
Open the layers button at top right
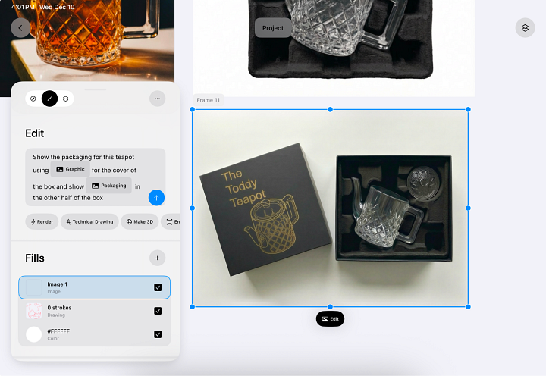[x=525, y=28]
